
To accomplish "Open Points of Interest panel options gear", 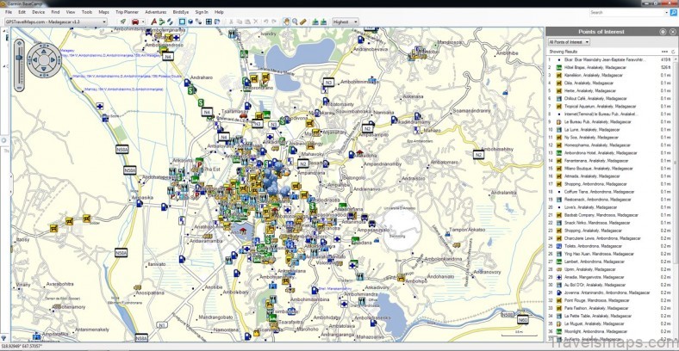I will (x=663, y=32).
